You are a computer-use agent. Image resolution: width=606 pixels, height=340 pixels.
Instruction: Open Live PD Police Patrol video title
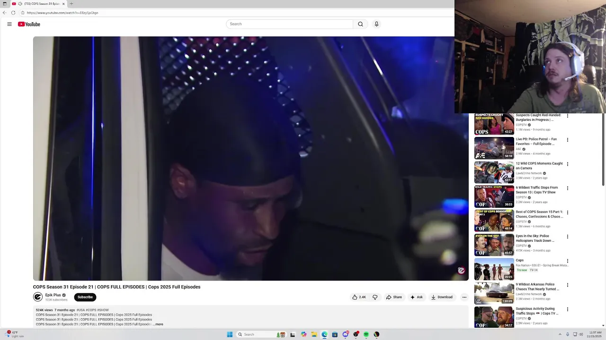tap(536, 141)
